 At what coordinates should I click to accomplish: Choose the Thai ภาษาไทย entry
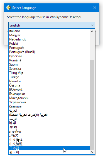coord(49,131)
